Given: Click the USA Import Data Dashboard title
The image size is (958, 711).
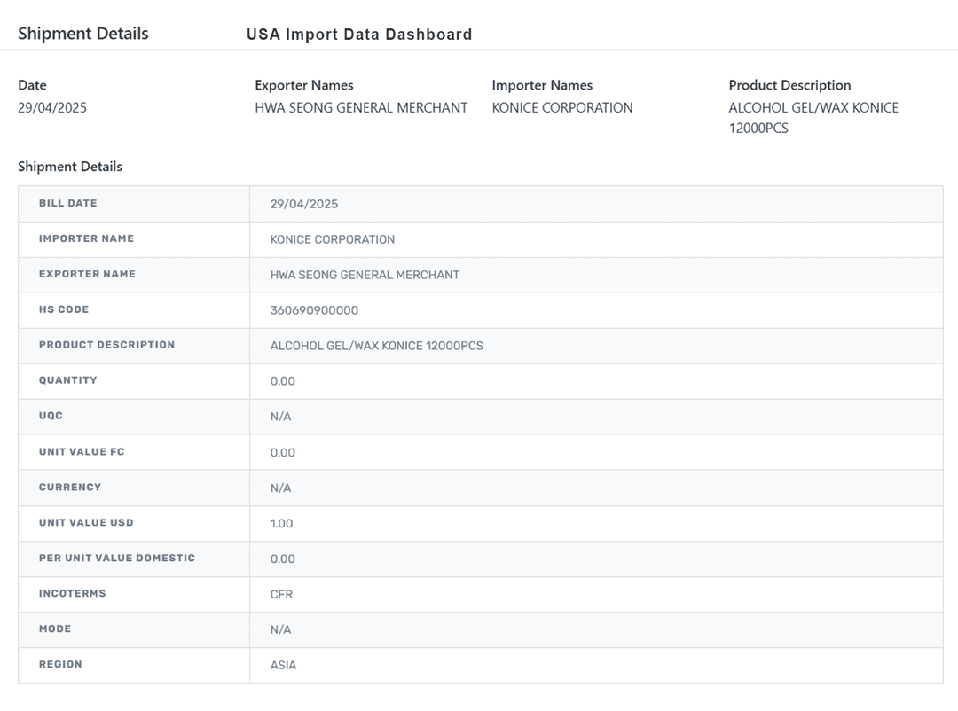Looking at the screenshot, I should (359, 35).
